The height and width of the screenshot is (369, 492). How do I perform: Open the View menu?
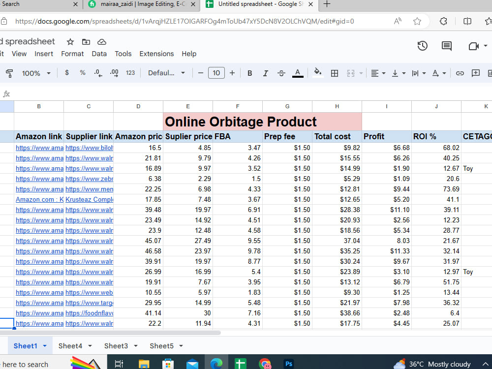pyautogui.click(x=19, y=54)
